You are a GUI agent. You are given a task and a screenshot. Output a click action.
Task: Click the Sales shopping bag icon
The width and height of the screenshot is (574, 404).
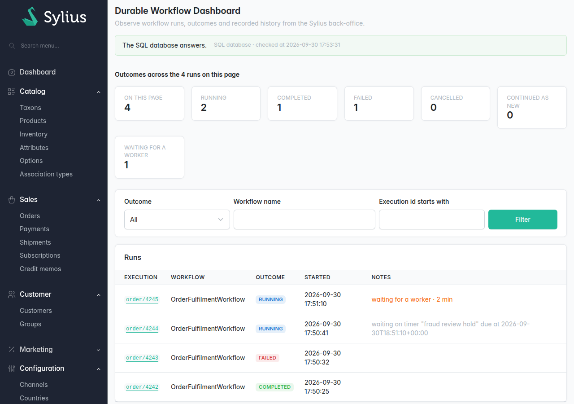[12, 200]
